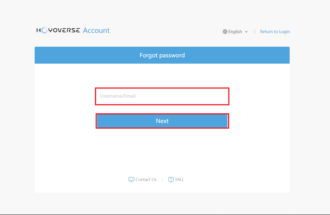Viewport: 330px width, 215px height.
Task: Click the Contact Us smiley chat icon
Action: point(131,180)
